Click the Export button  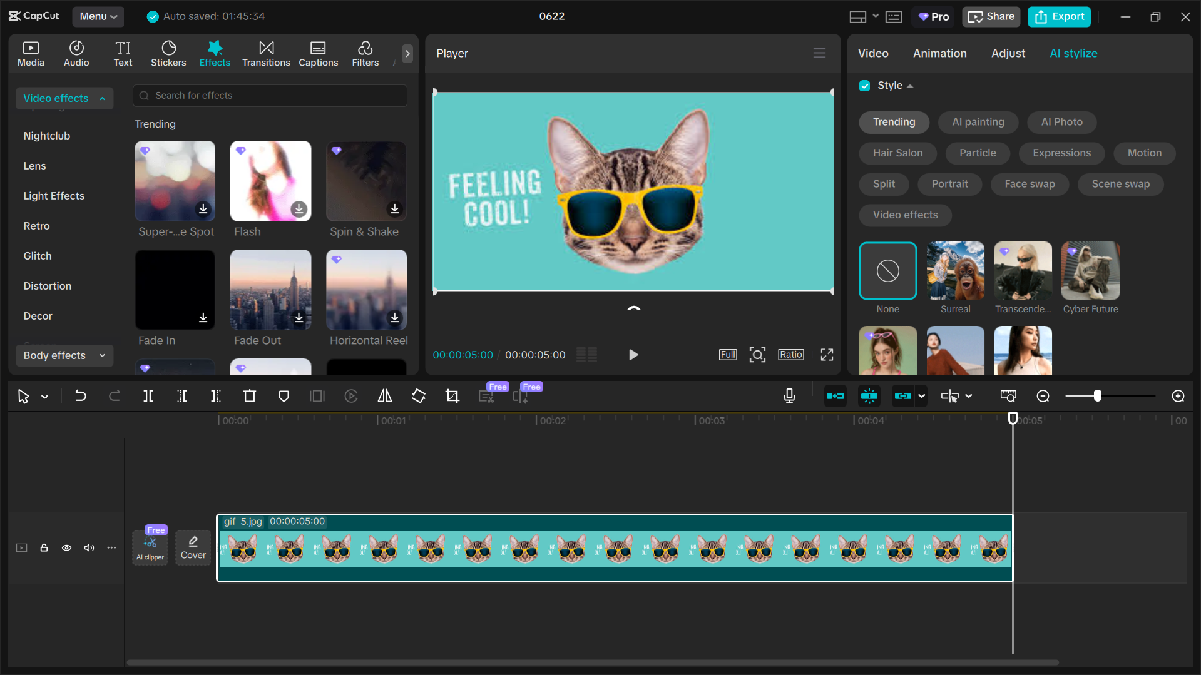(1059, 16)
